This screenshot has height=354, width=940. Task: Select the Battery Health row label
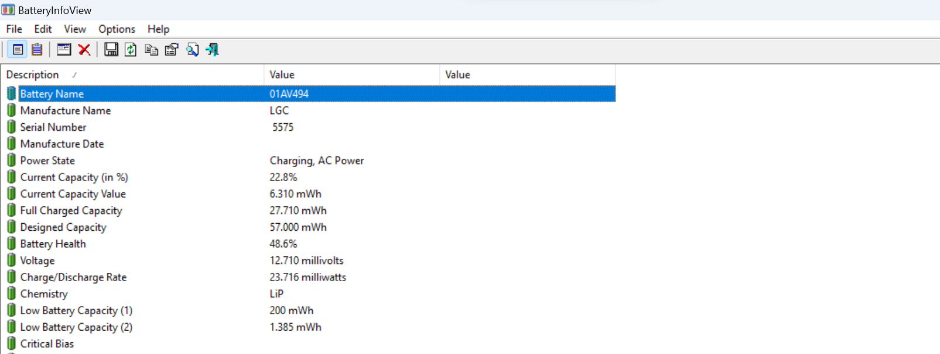pyautogui.click(x=53, y=244)
